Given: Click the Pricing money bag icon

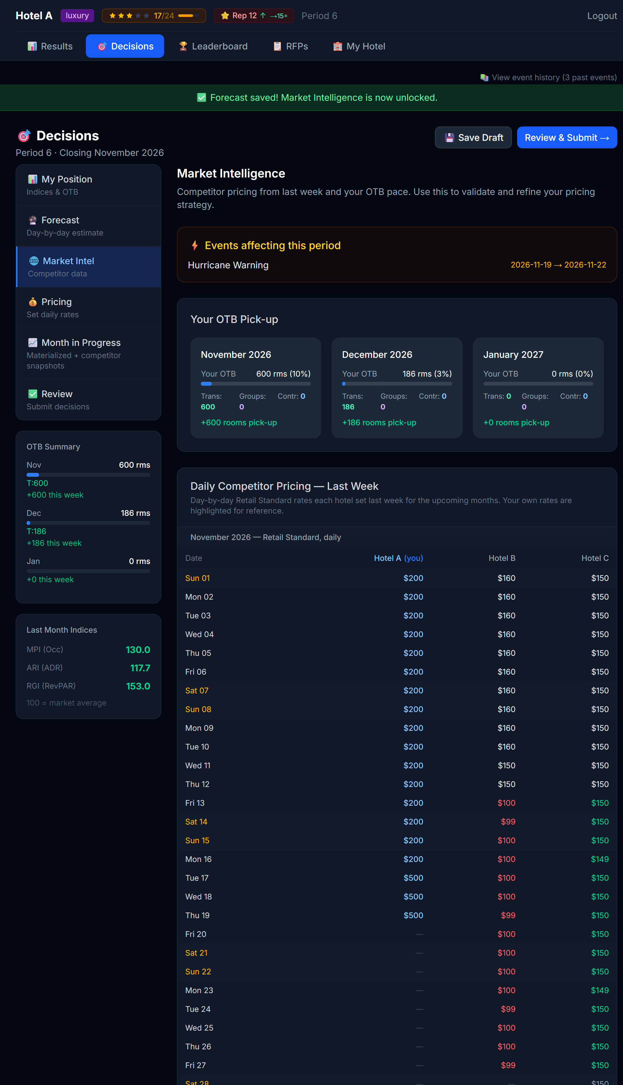Looking at the screenshot, I should [x=33, y=302].
